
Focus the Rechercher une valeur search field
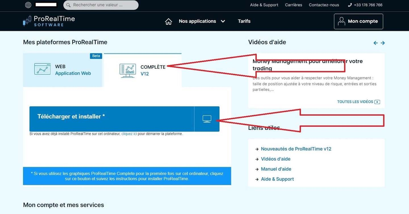coord(104,5)
